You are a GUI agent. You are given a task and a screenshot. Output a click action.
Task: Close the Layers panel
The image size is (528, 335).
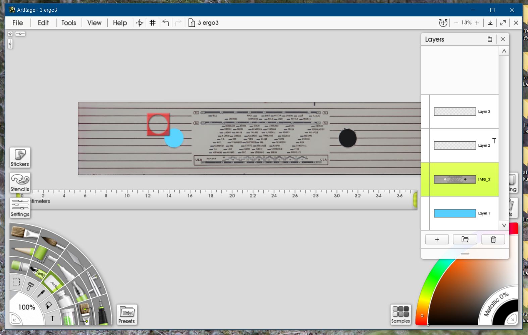pyautogui.click(x=503, y=39)
